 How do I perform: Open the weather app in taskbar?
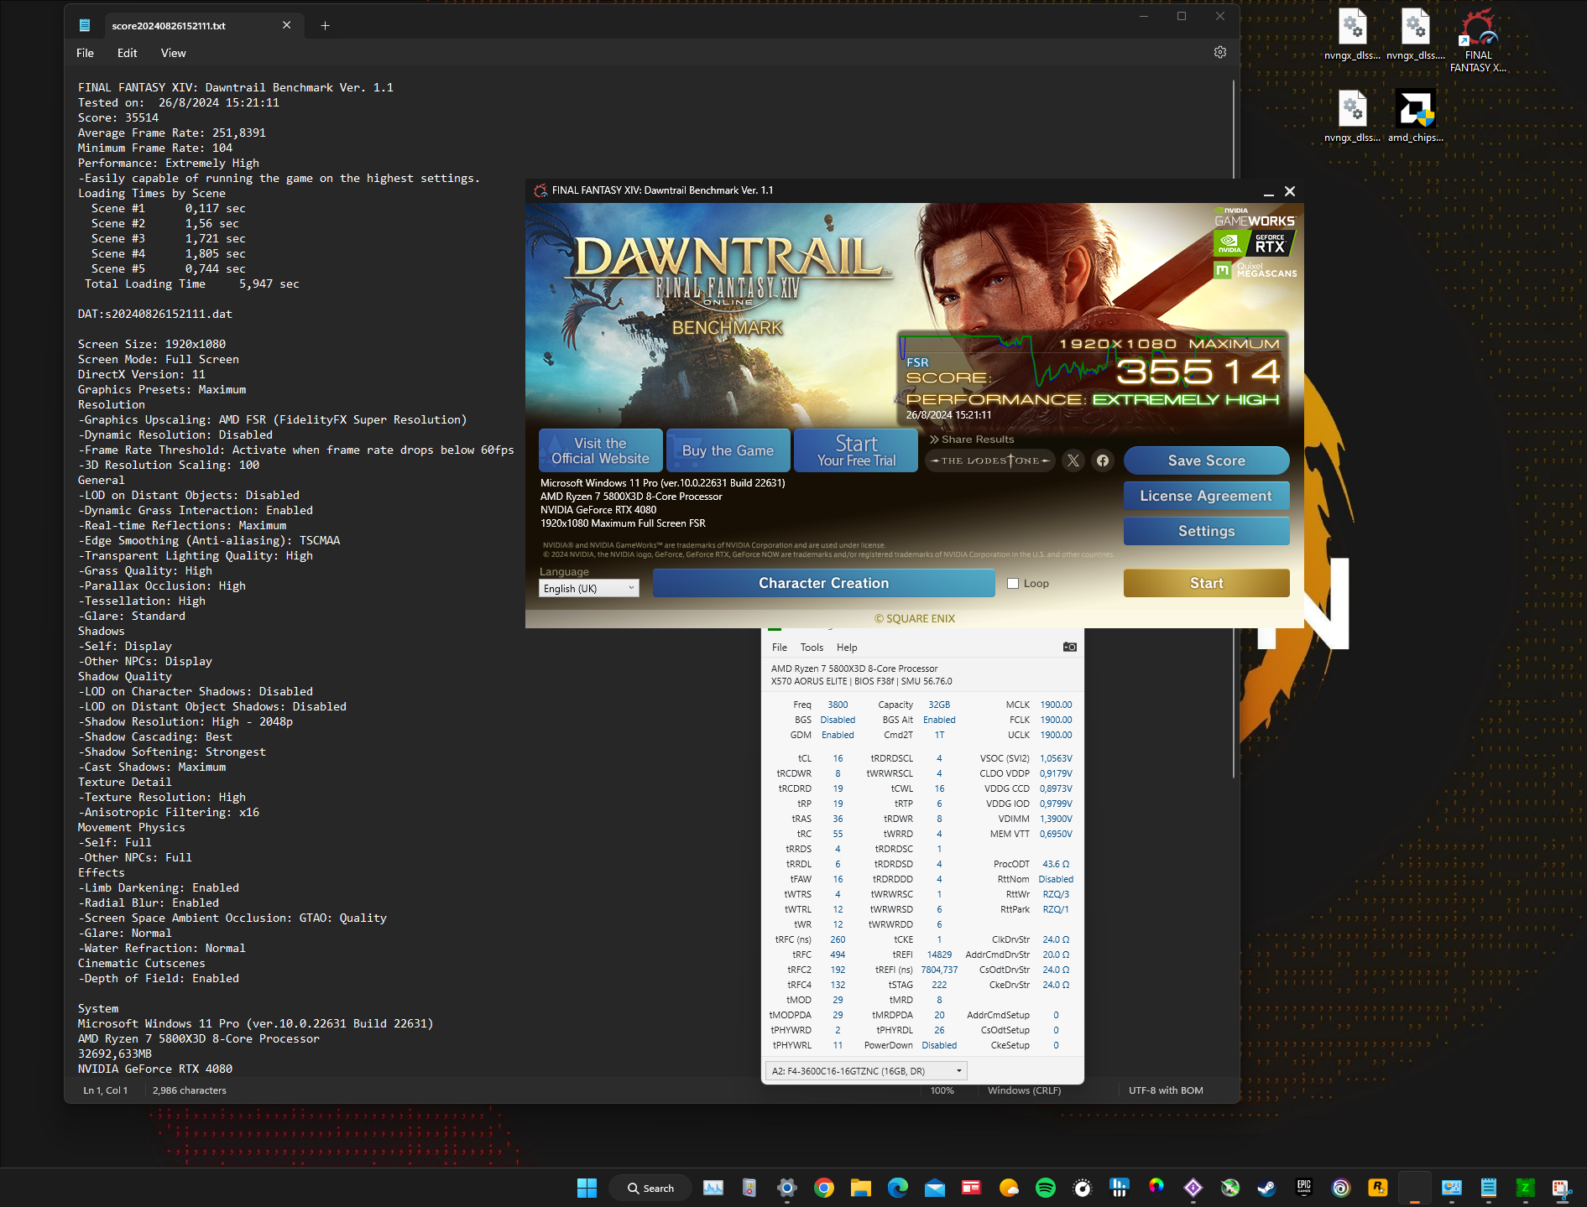[x=1008, y=1188]
